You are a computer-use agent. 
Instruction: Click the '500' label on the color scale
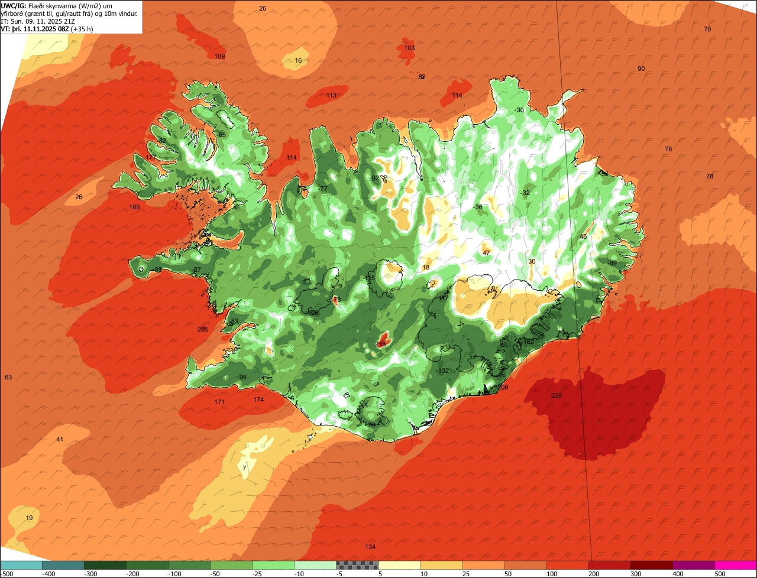click(719, 574)
